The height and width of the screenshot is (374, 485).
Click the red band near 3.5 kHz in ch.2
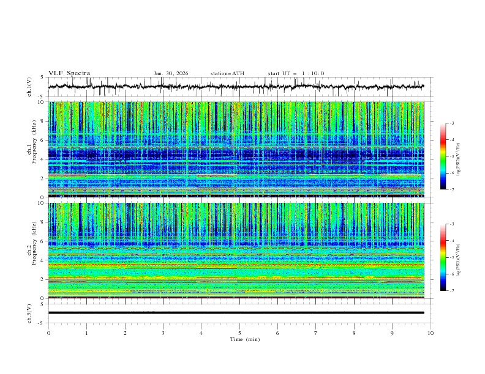click(x=236, y=265)
